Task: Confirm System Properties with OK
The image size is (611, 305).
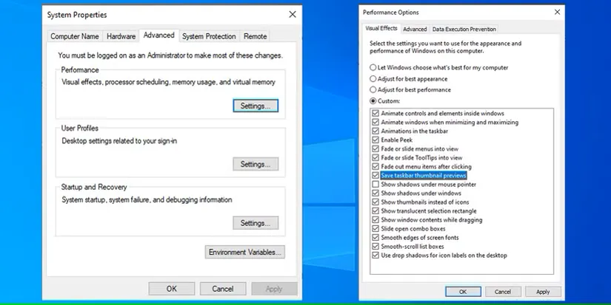Action: 172,289
